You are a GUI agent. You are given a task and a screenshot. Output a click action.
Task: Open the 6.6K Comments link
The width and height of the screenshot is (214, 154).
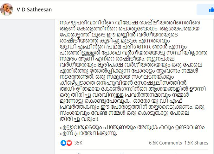click(165, 143)
